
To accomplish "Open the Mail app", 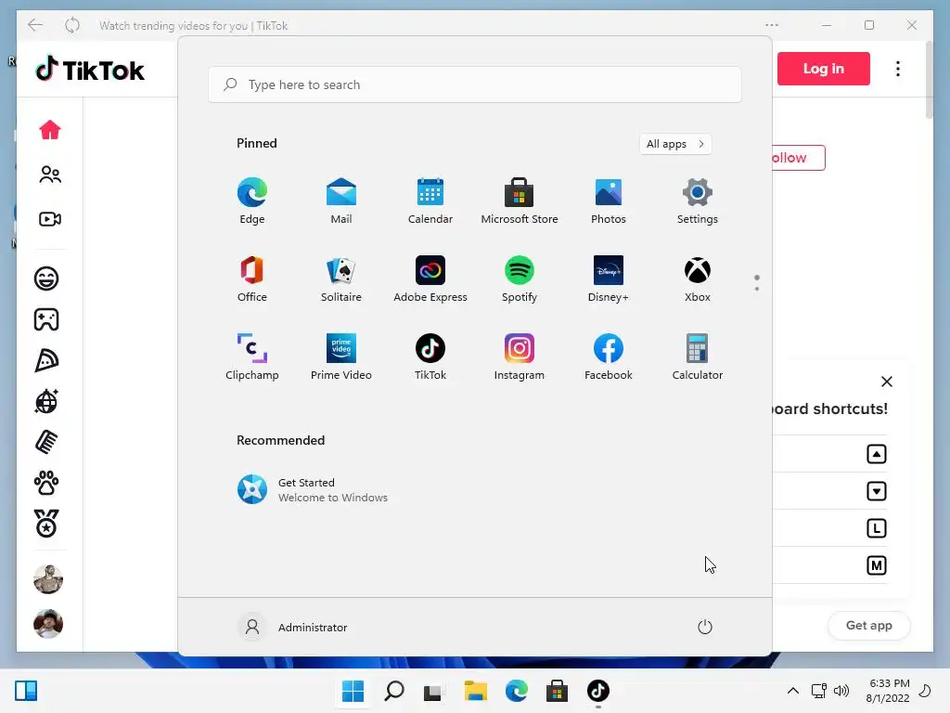I will pos(341,201).
